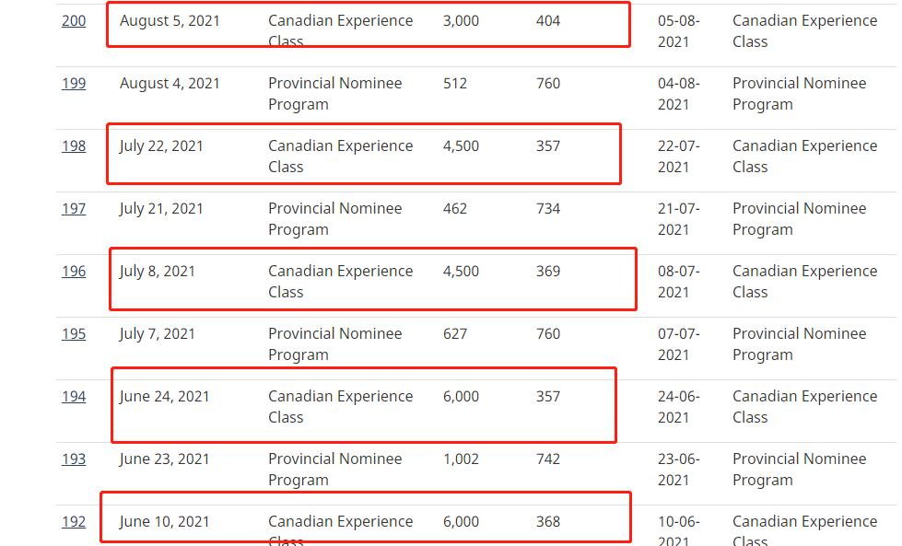
Task: Open draw number 200 link
Action: 74,20
